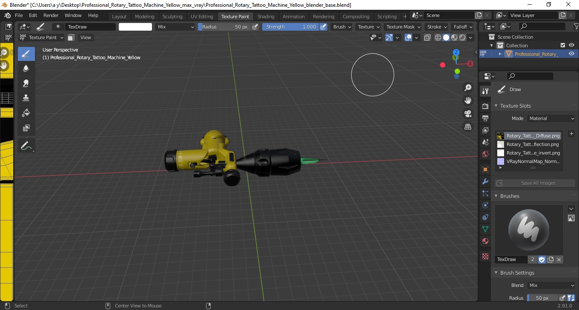
Task: Add a new texture slot
Action: pyautogui.click(x=571, y=134)
